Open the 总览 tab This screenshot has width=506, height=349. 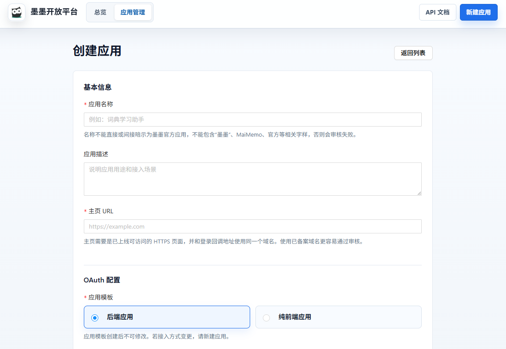click(100, 12)
